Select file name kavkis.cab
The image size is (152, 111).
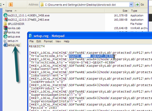tap(14, 28)
